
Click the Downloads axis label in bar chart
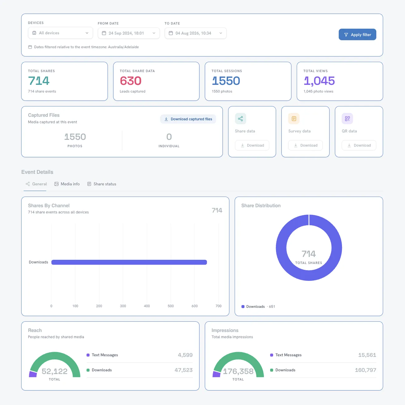[x=38, y=262]
